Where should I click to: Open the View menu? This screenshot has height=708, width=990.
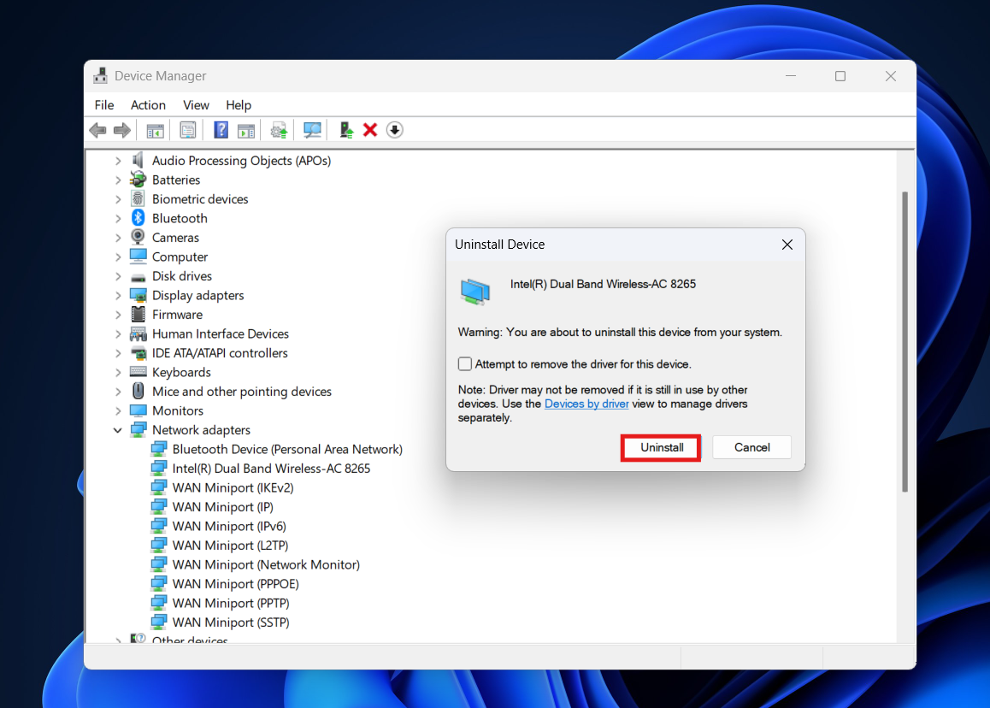(196, 104)
